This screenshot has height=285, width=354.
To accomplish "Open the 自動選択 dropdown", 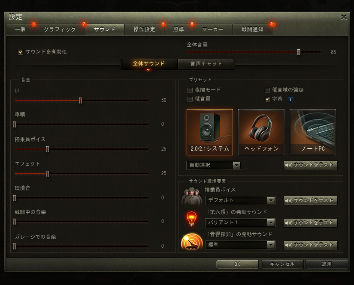I will pyautogui.click(x=214, y=165).
